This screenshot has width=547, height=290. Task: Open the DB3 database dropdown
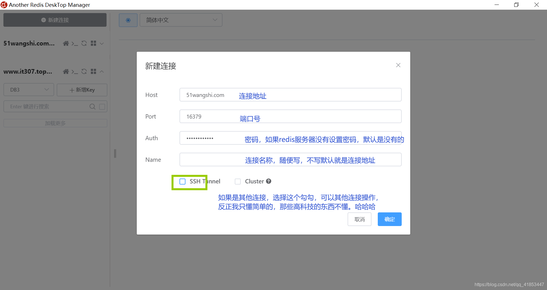29,90
